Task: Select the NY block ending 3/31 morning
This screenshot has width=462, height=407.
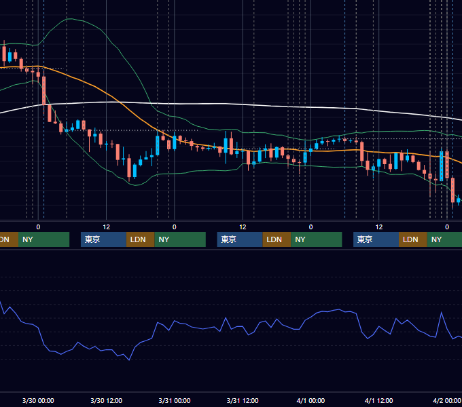Action: point(180,239)
